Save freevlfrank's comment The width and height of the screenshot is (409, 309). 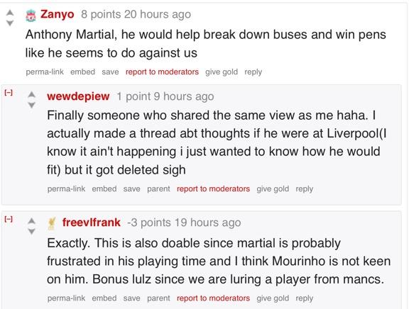pyautogui.click(x=131, y=298)
